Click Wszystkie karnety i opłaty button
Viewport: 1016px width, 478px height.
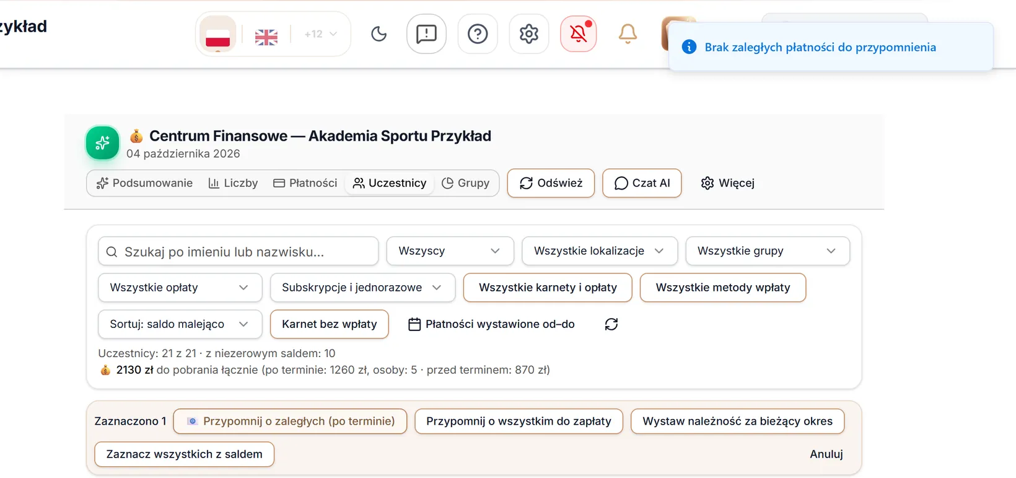[x=548, y=288]
